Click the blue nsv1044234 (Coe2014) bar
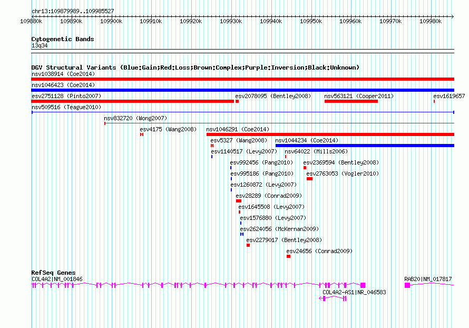 click(x=365, y=146)
